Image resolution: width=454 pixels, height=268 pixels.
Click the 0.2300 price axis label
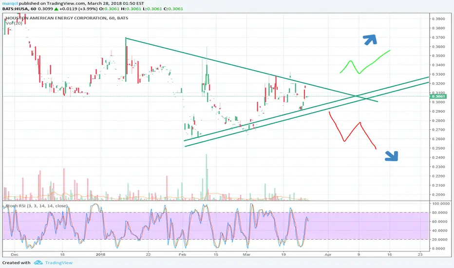[438, 167]
